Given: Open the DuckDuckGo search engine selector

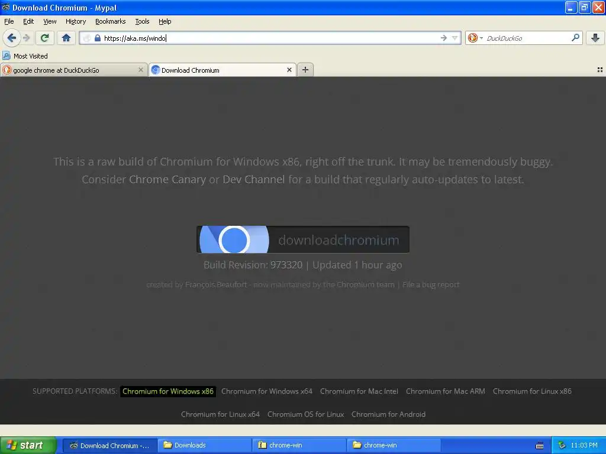Looking at the screenshot, I should (x=475, y=38).
